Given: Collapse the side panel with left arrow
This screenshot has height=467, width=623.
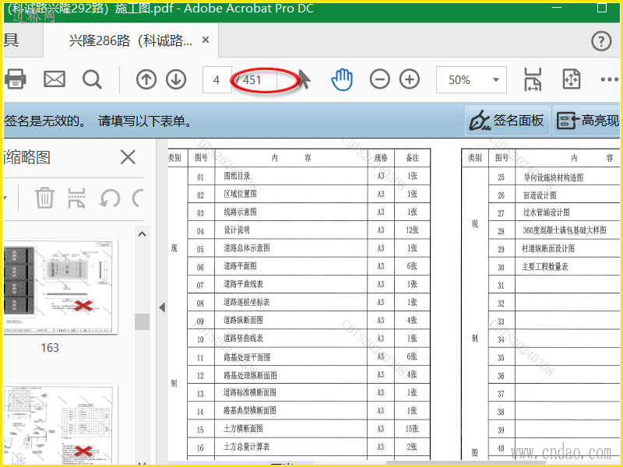Looking at the screenshot, I should pos(162,307).
